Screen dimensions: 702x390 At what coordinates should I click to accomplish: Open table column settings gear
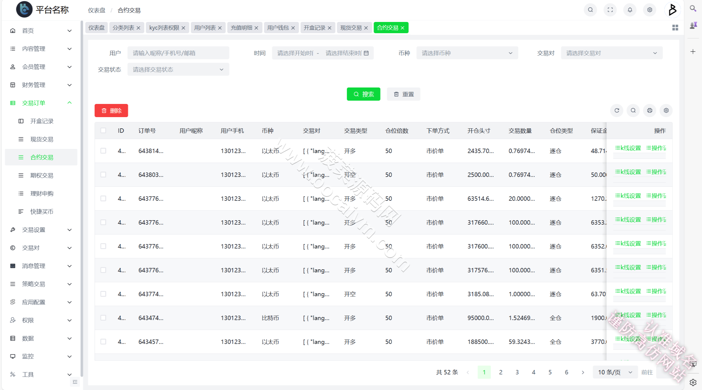coord(666,111)
